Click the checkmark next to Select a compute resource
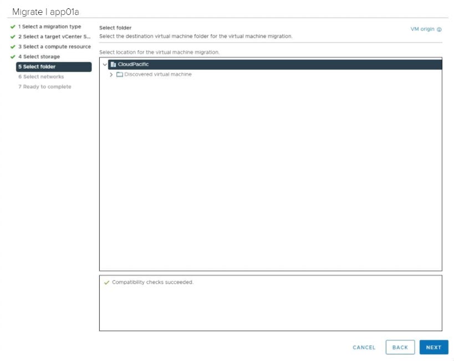The width and height of the screenshot is (454, 361). pyautogui.click(x=13, y=47)
